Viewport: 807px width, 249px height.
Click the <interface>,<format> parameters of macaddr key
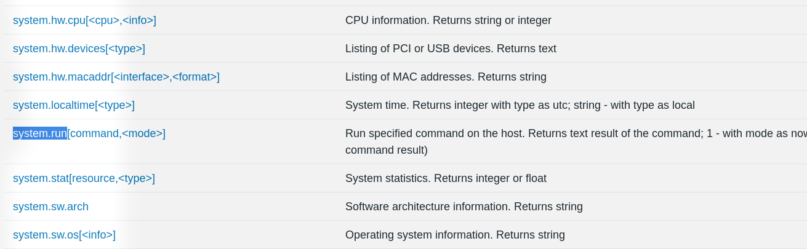click(165, 77)
